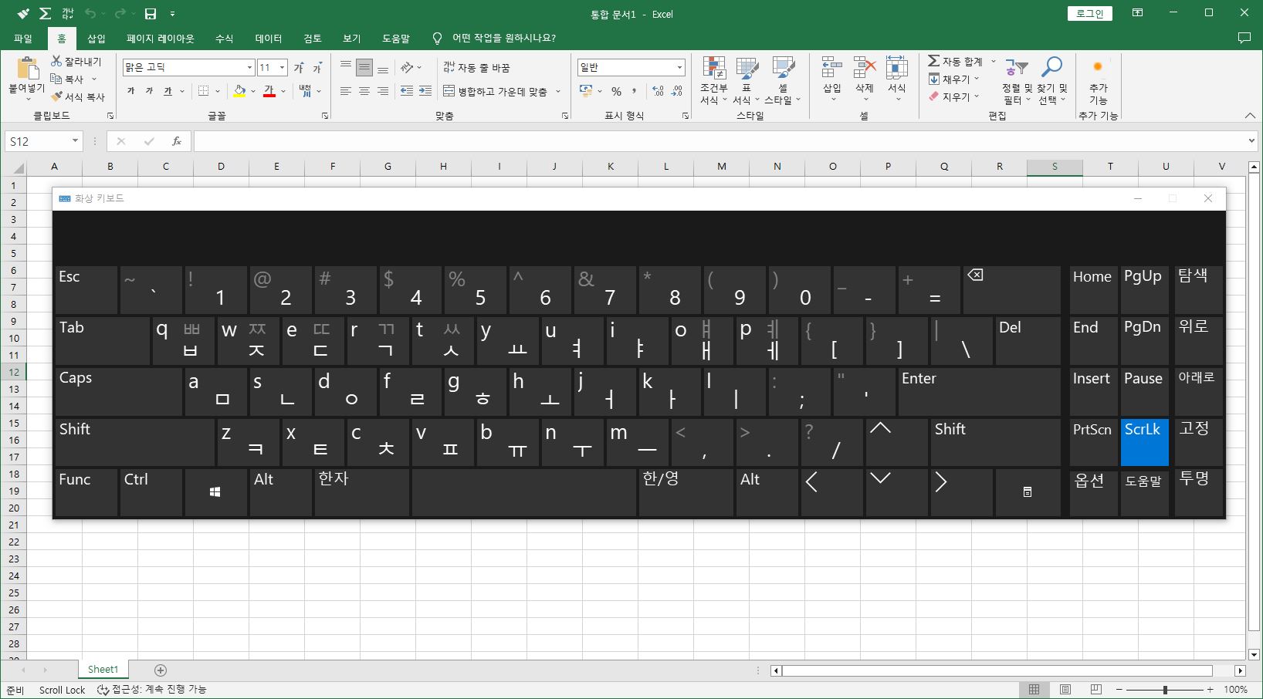Click the 옵션 (Options) key on the on-screen keyboard
This screenshot has width=1263, height=699.
tap(1093, 492)
